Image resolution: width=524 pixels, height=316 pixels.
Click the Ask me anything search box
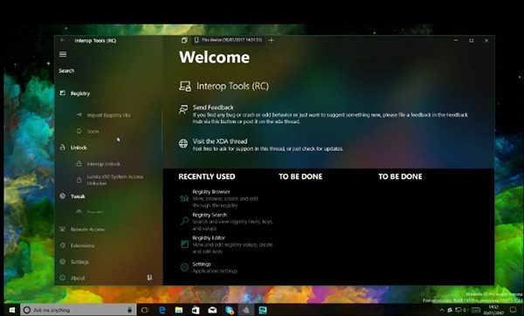(79, 310)
